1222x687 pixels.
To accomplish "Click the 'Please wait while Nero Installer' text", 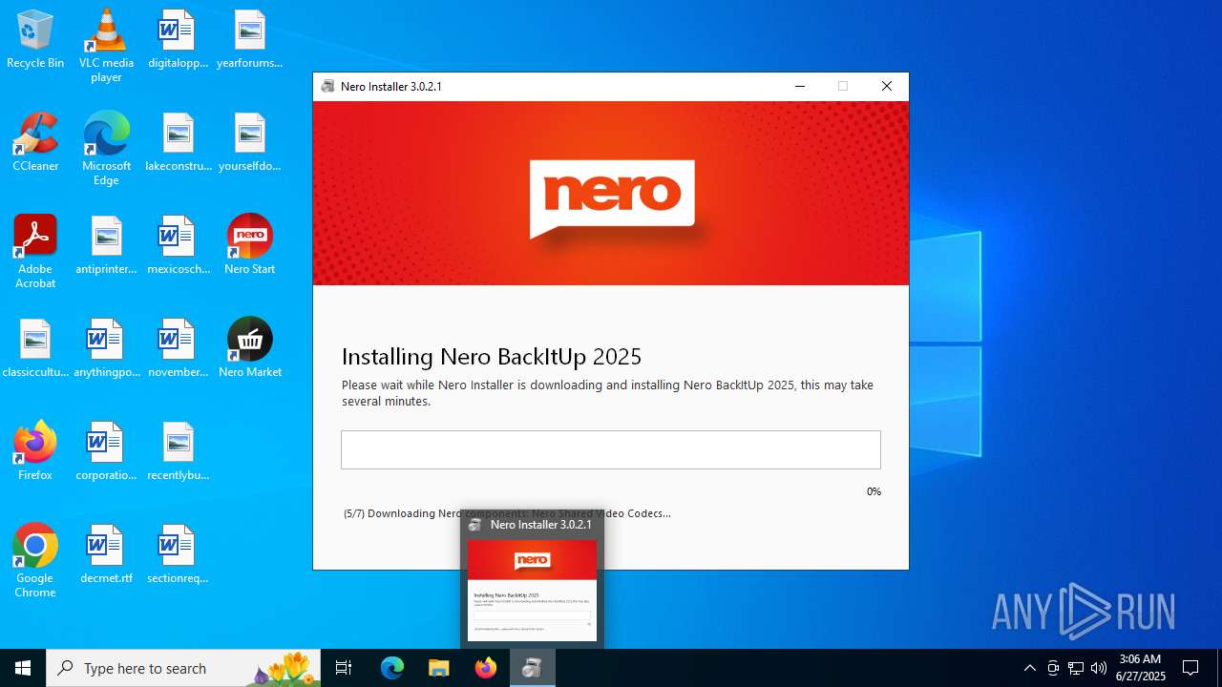I will click(607, 393).
